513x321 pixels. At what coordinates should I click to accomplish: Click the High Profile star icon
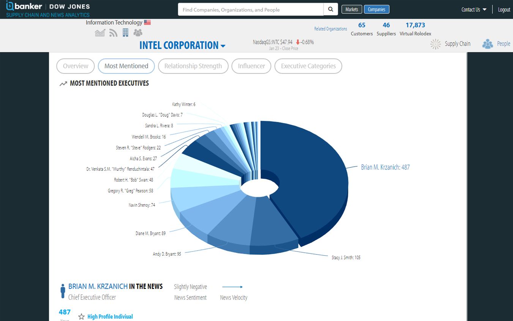pos(81,316)
